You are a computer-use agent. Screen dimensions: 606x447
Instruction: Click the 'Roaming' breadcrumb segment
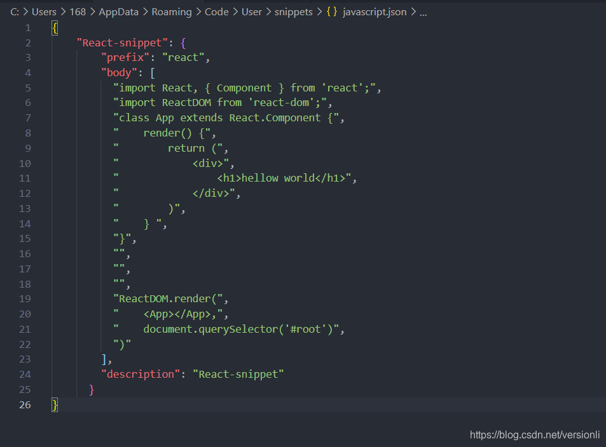coord(172,12)
